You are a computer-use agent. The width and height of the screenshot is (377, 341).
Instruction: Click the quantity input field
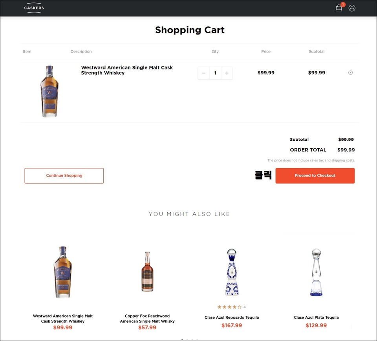215,73
